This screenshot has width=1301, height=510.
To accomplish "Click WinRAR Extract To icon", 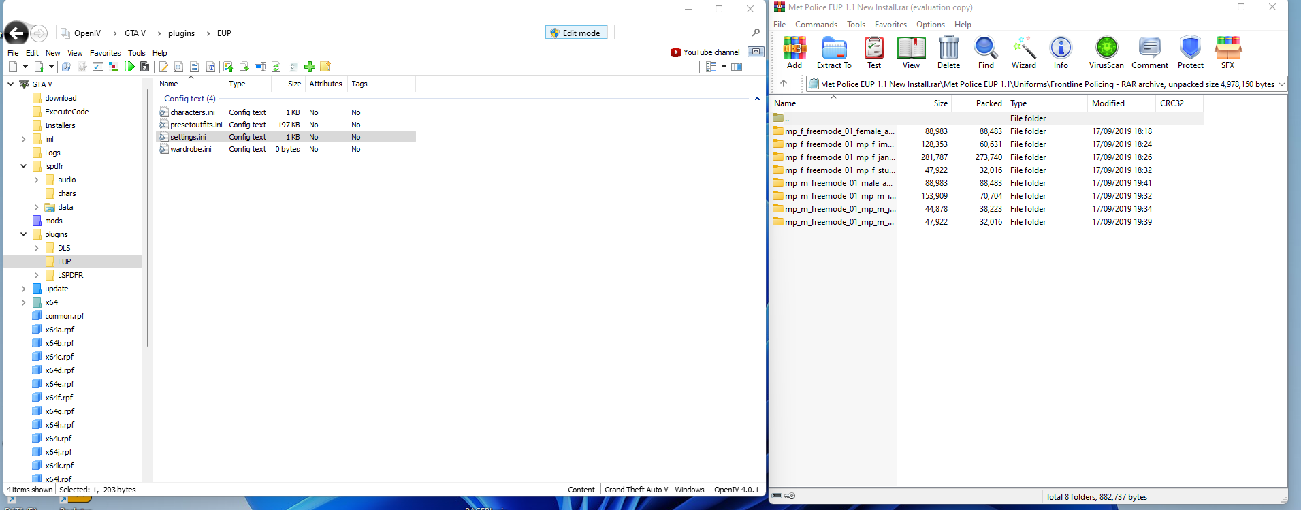I will (834, 52).
